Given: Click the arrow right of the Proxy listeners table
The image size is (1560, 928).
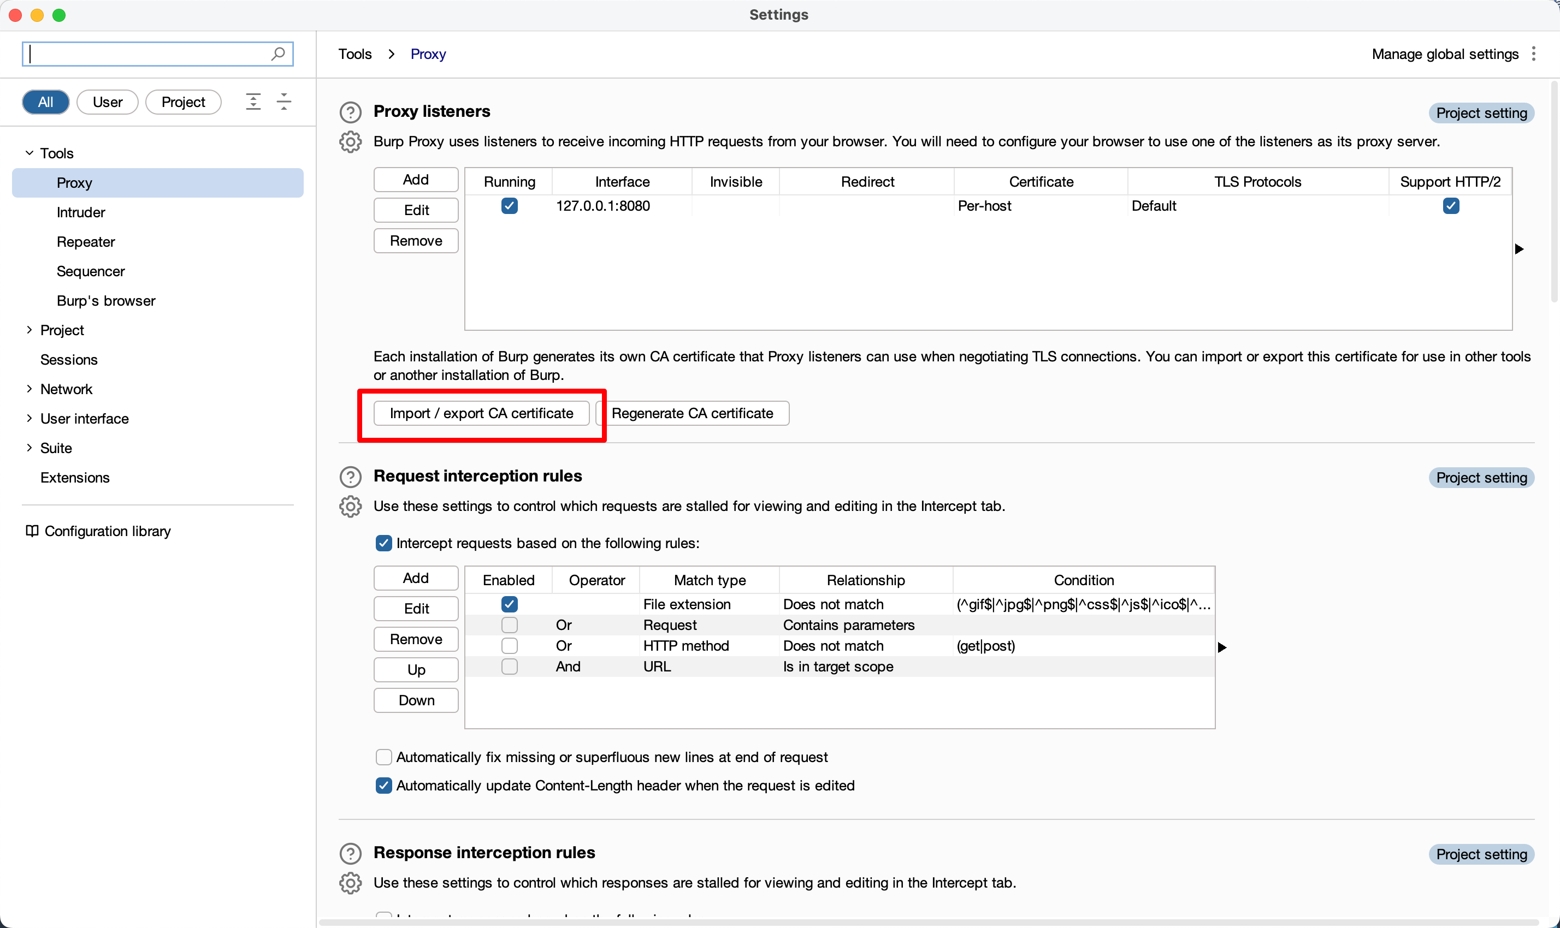Looking at the screenshot, I should tap(1518, 249).
